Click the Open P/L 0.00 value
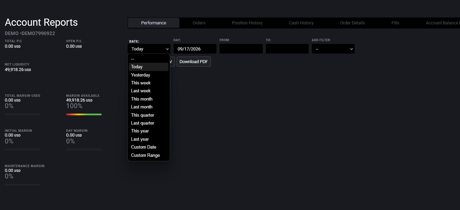Viewport: 460px width, 210px height. pyautogui.click(x=74, y=46)
